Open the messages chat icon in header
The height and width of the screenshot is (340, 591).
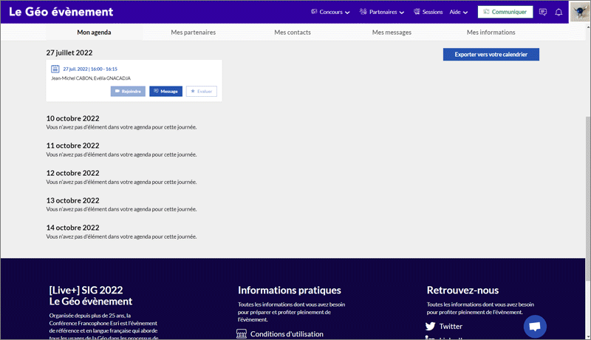(x=543, y=12)
